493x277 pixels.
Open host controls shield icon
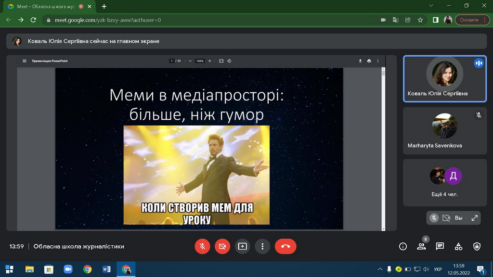[477, 247]
